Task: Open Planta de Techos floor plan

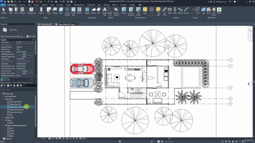Action: click(16, 102)
